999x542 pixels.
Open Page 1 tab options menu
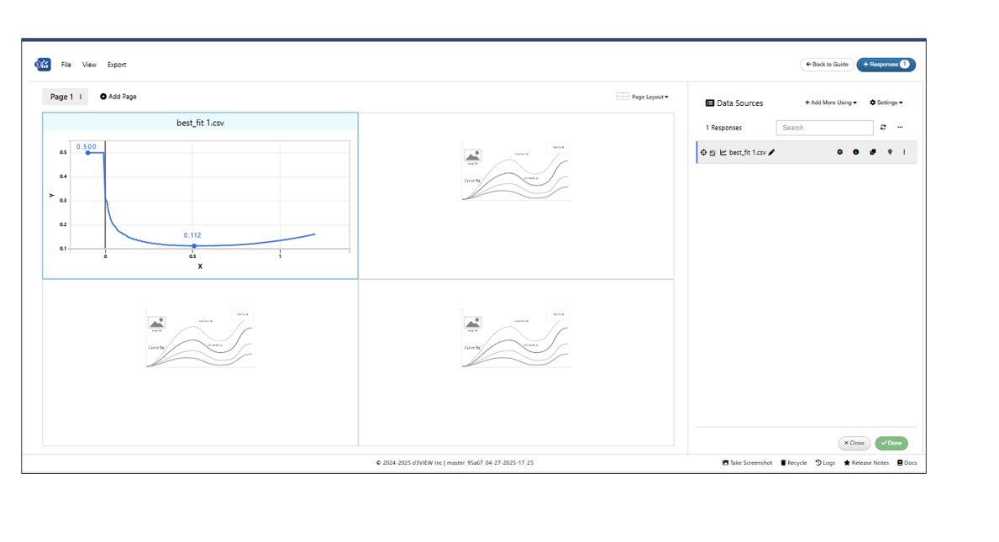click(81, 97)
